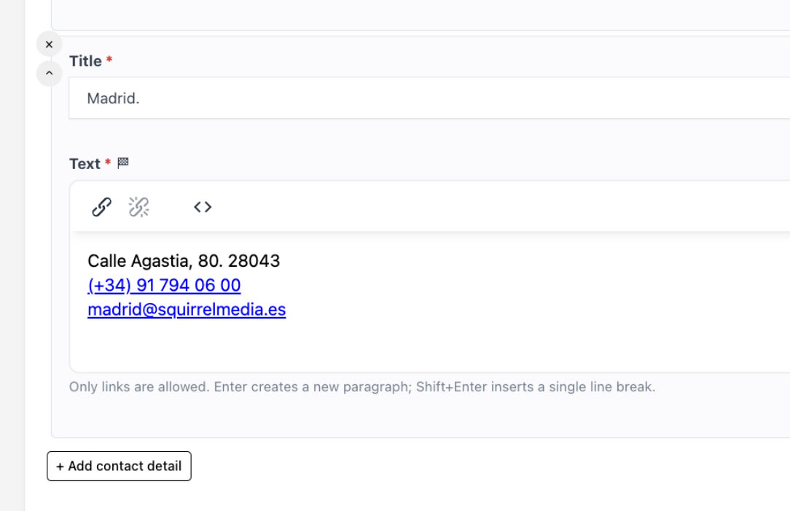Open the madrid@squirrelmedia.es email link
Image resolution: width=790 pixels, height=511 pixels.
click(187, 309)
